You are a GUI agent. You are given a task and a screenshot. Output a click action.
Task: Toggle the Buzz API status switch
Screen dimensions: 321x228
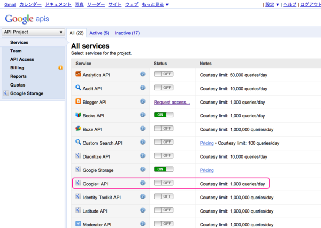point(164,128)
